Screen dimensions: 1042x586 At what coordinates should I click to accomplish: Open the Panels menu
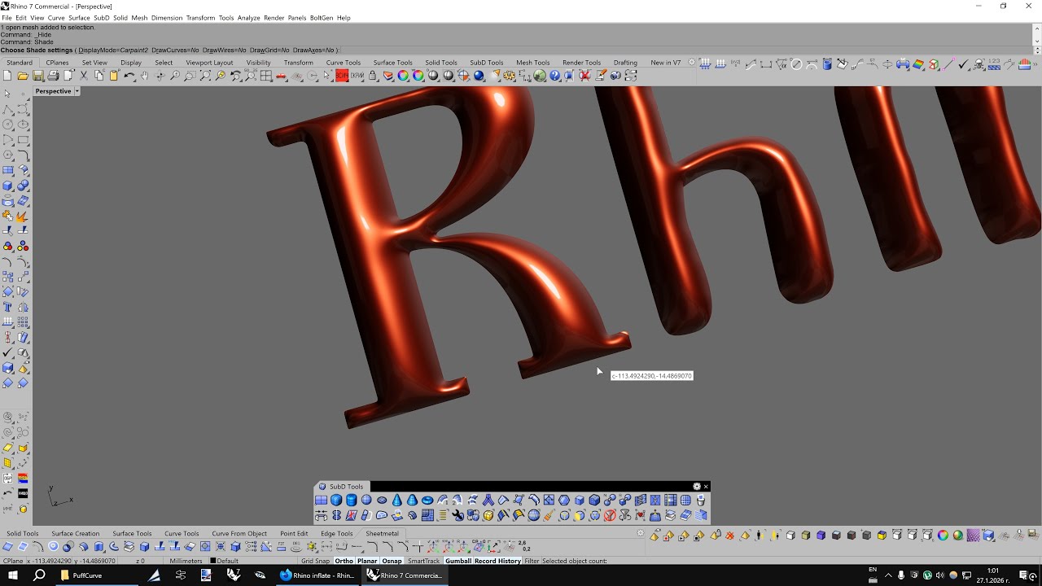[x=297, y=17]
